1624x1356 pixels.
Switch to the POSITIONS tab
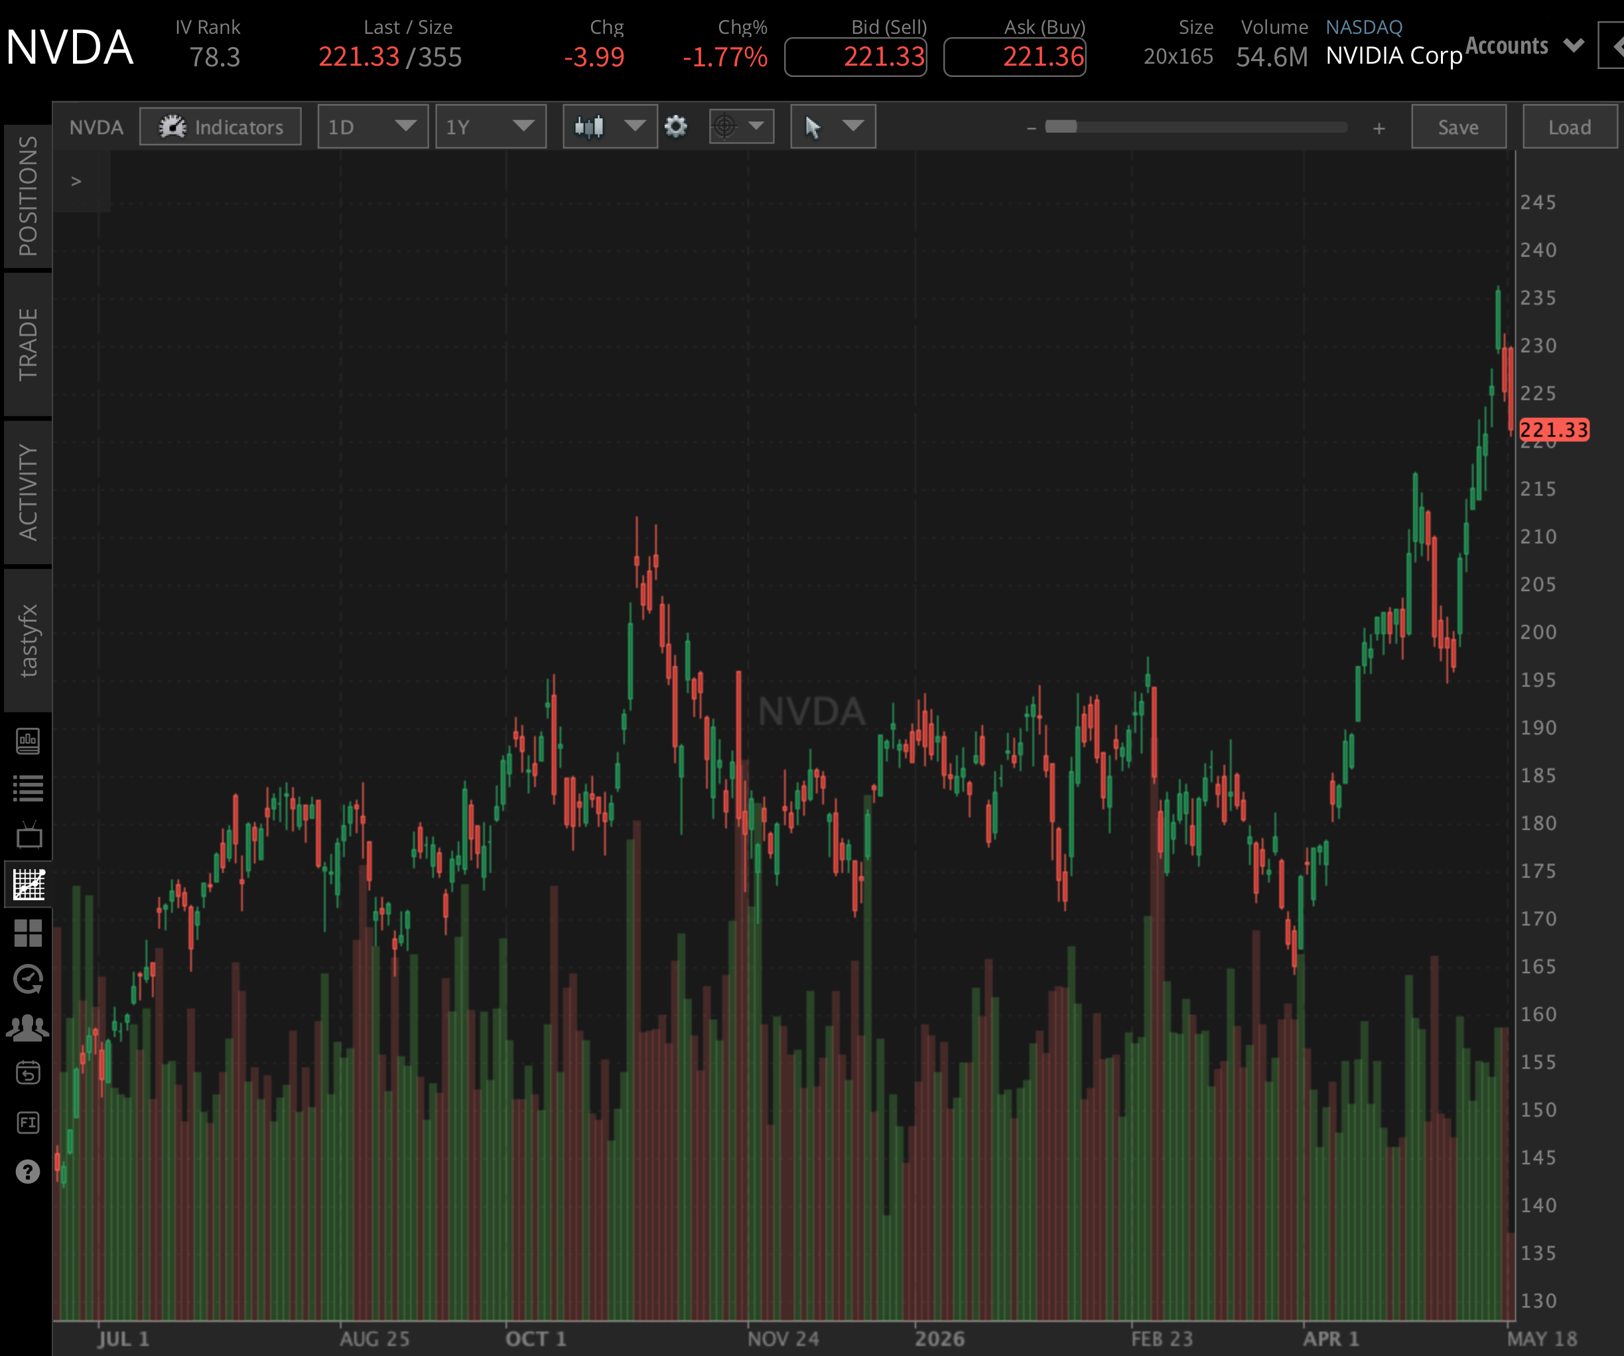28,196
